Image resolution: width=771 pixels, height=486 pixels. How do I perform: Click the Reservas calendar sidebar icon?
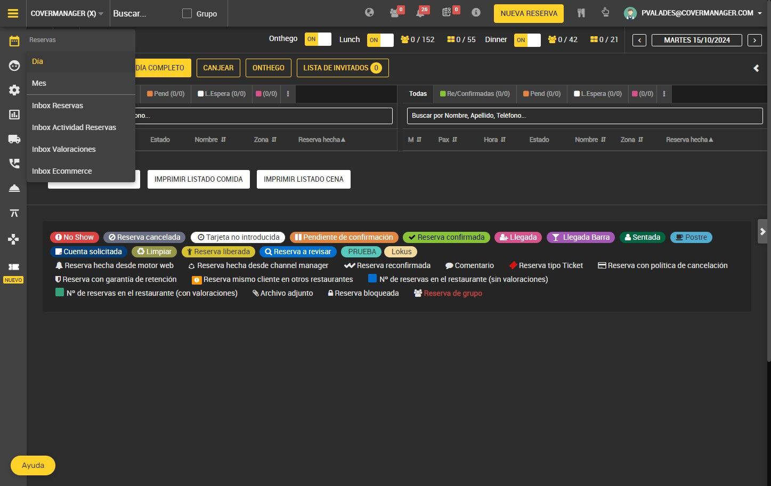pos(14,41)
